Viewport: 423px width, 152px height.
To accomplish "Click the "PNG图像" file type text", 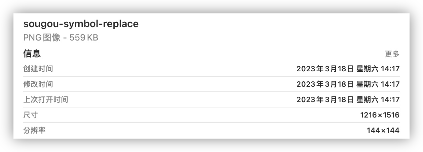I will click(x=42, y=38).
